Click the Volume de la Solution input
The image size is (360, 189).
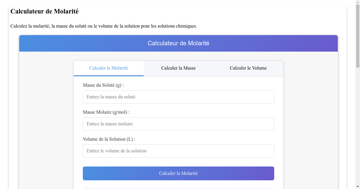(178, 151)
